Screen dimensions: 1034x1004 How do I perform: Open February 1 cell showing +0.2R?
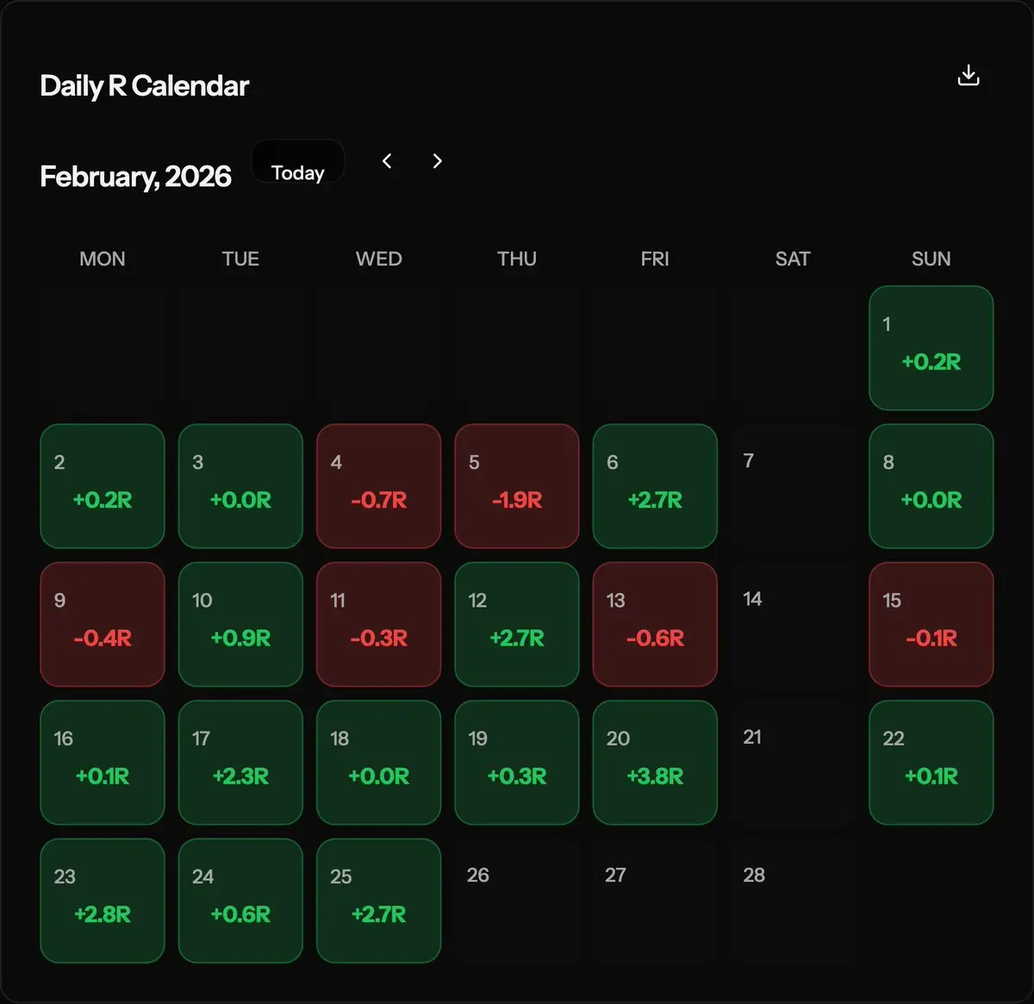point(931,348)
